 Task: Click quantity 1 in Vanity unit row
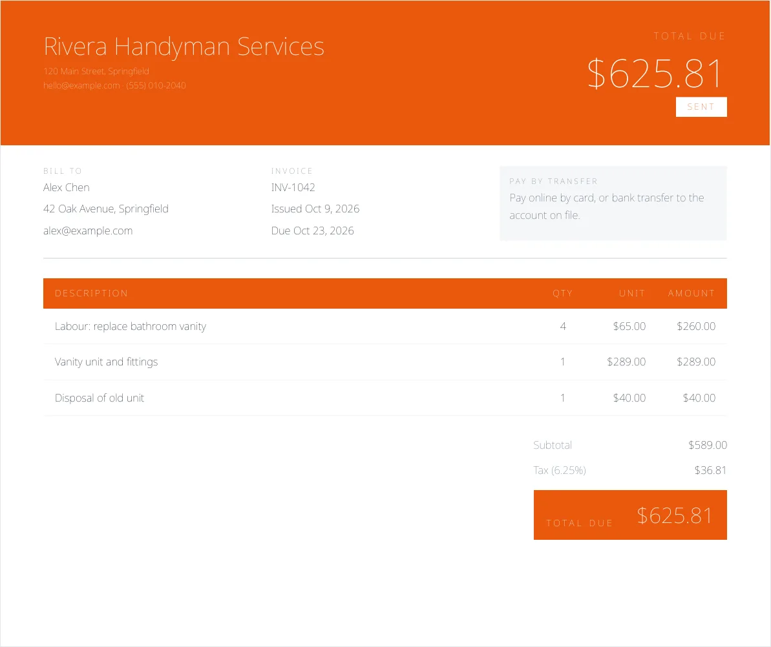(563, 362)
